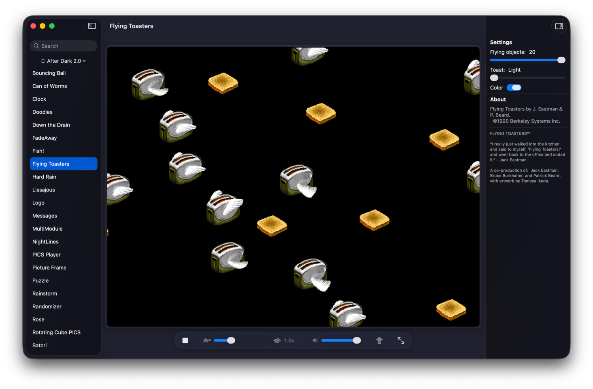Toggle the left sidebar panel icon

click(x=92, y=26)
